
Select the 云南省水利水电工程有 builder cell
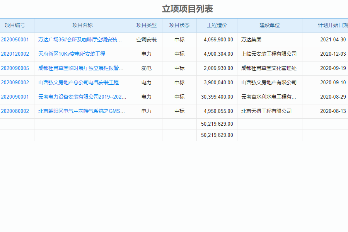point(269,97)
